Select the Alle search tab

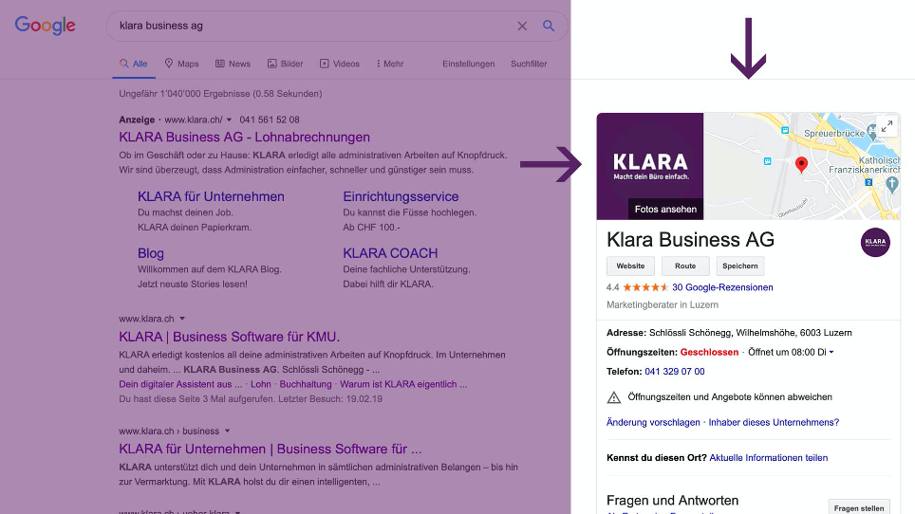coord(134,64)
